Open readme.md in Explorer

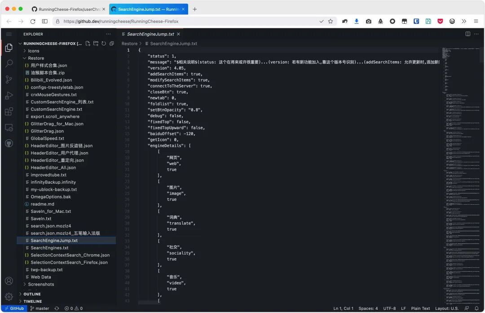pyautogui.click(x=42, y=204)
